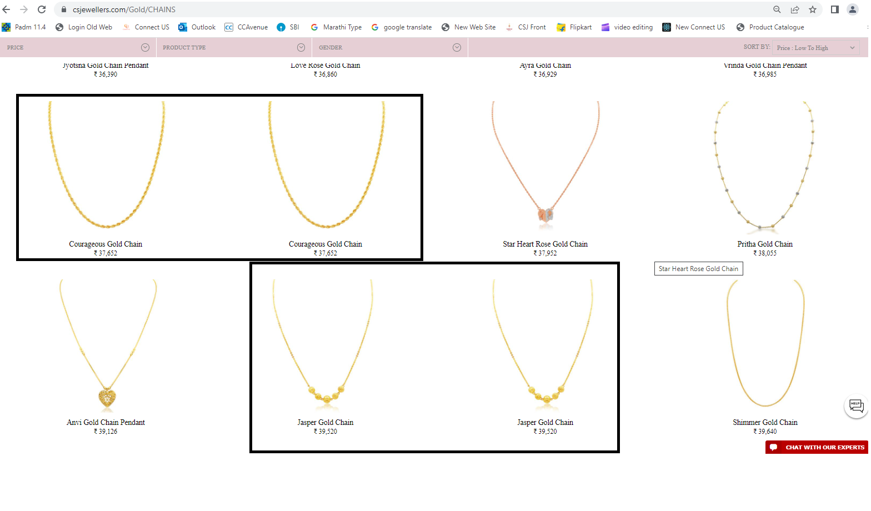Open Login Old Web bookmark
Screen dimensions: 871x511
pos(84,27)
